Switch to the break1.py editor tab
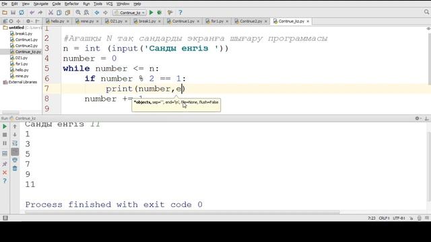Image resolution: width=431 pixels, height=242 pixels. pos(147,21)
